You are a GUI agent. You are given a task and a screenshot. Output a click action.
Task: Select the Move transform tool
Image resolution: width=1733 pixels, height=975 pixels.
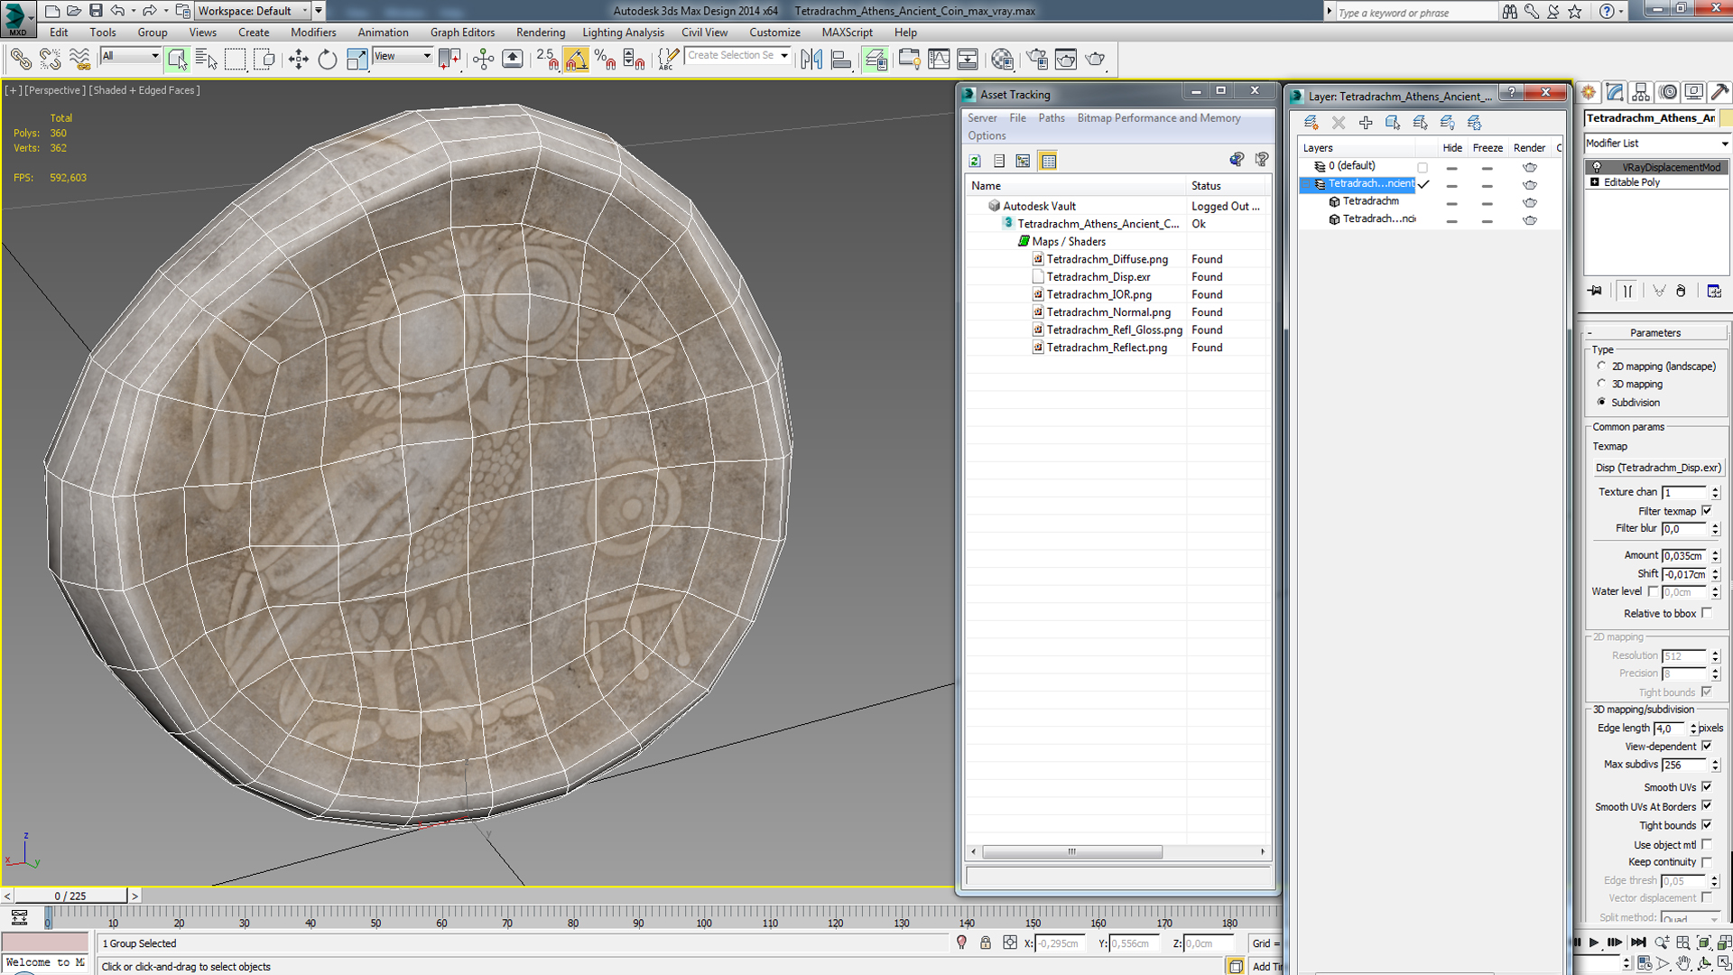tap(298, 60)
